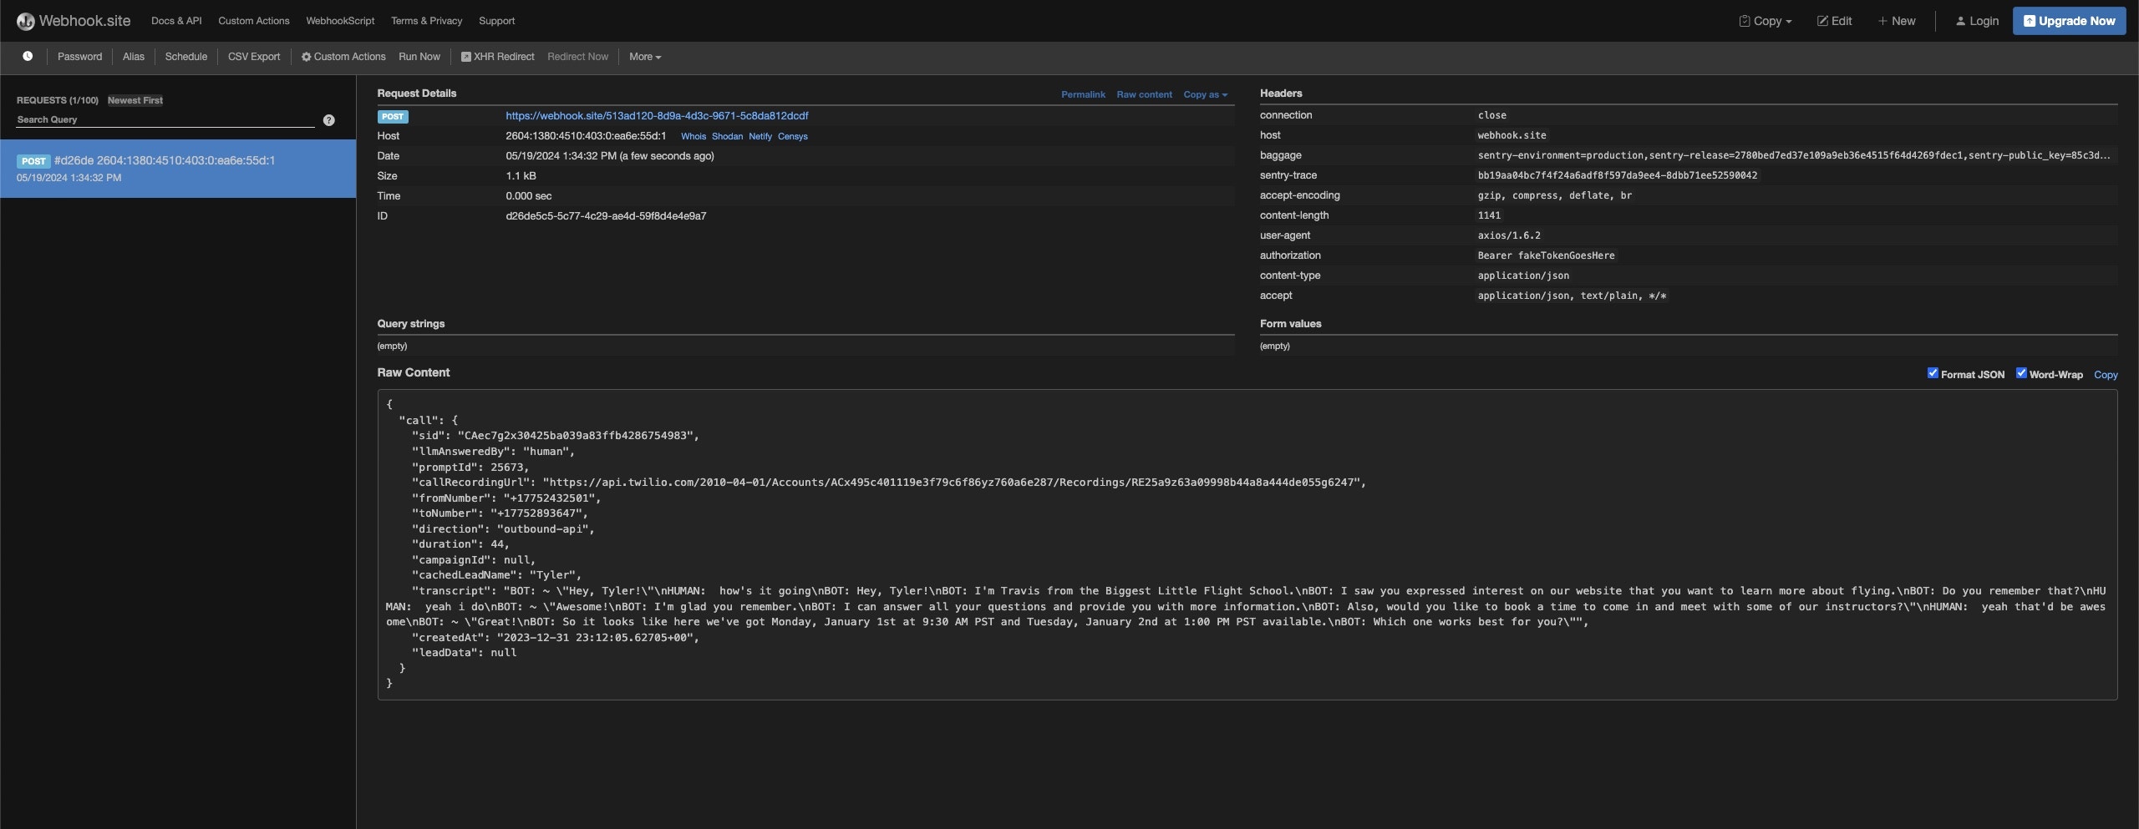Click the Censys lookup link
2139x829 pixels.
pos(793,136)
